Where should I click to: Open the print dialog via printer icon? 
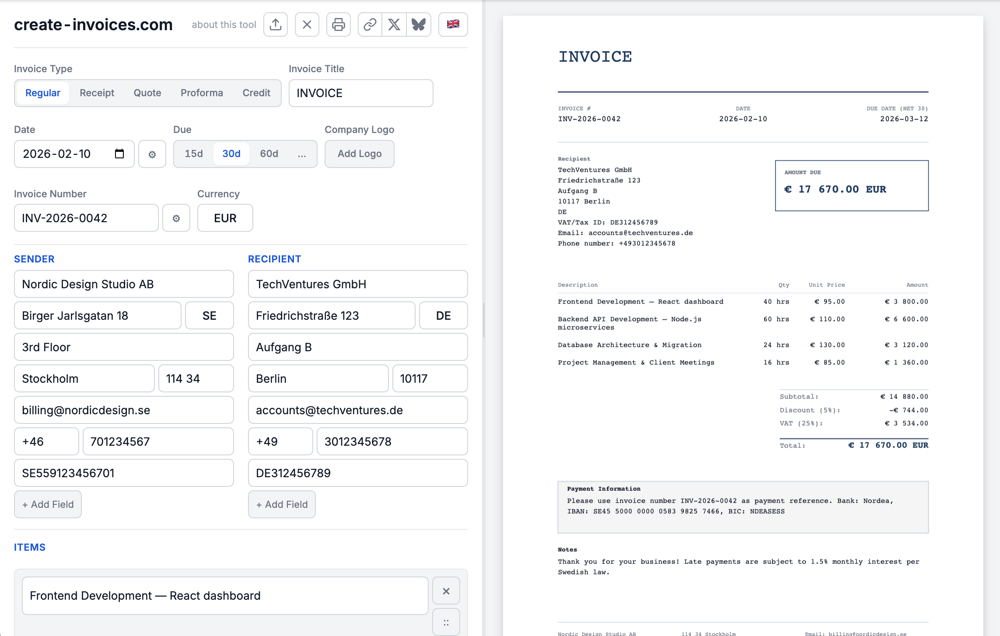pyautogui.click(x=338, y=24)
